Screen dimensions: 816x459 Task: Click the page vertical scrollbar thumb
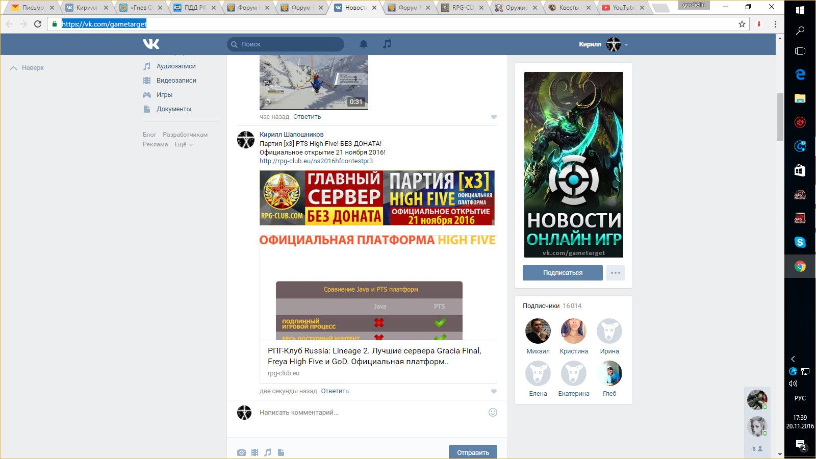click(x=780, y=117)
